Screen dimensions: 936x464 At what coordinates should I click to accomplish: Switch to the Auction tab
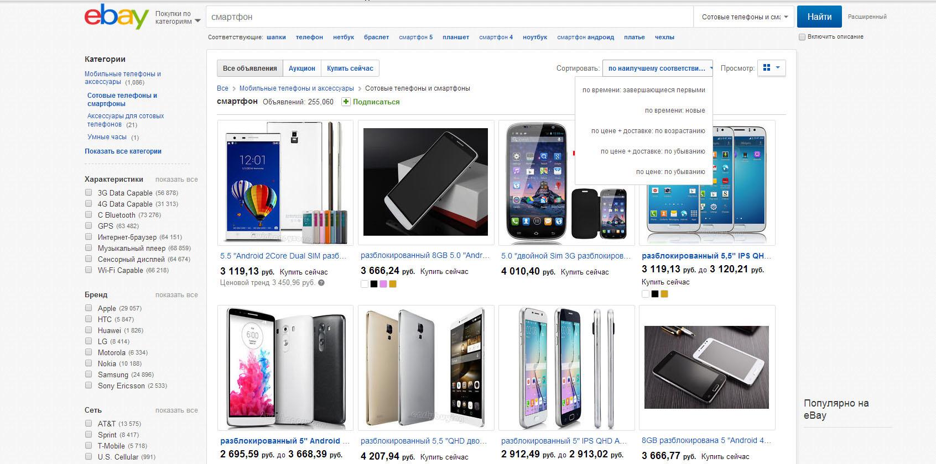click(302, 68)
